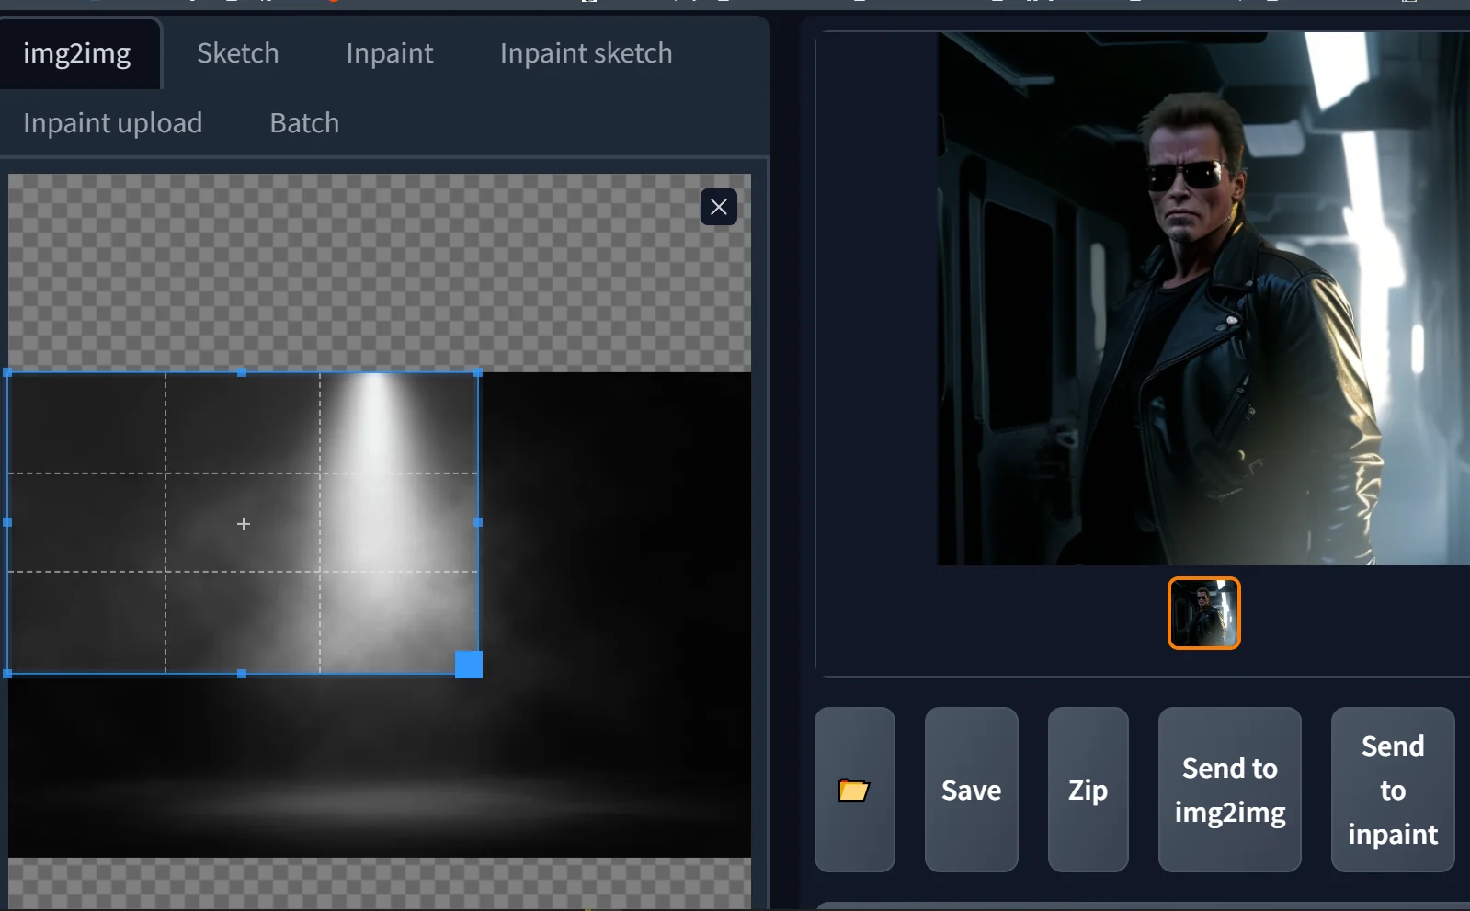Remove the uploaded image with X button
The width and height of the screenshot is (1470, 911).
719,207
